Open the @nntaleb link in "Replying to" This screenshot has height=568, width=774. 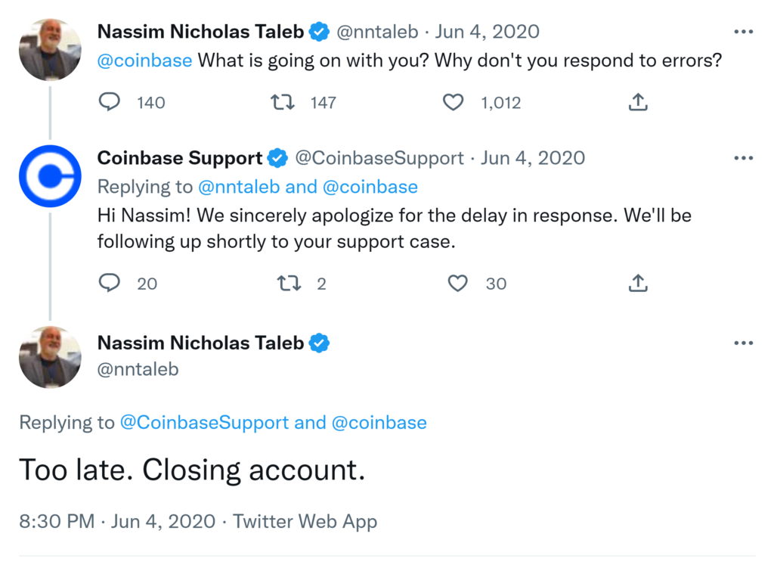click(x=238, y=186)
